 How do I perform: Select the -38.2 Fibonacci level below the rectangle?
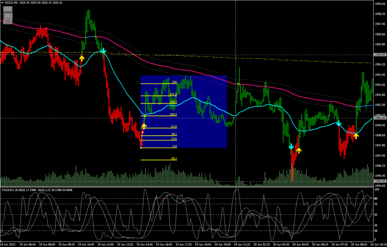coord(173,159)
